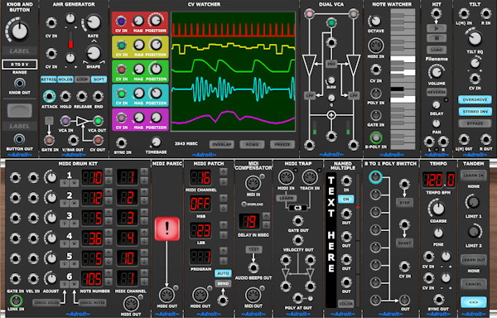This screenshot has width=497, height=318.
Task: Click the LEARN button on MIDI Trap
Action: click(x=287, y=198)
